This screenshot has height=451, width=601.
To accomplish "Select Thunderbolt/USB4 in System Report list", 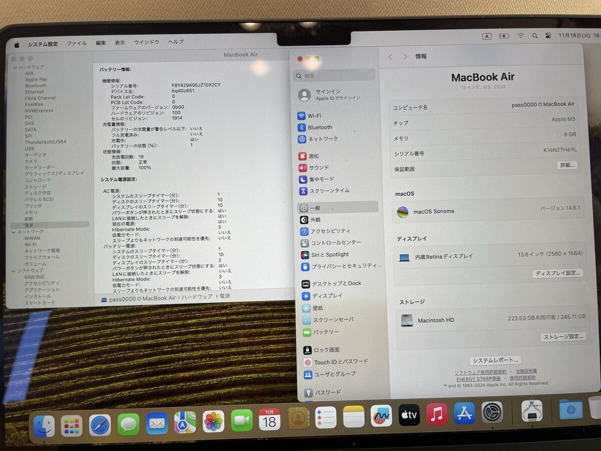I will pyautogui.click(x=46, y=142).
